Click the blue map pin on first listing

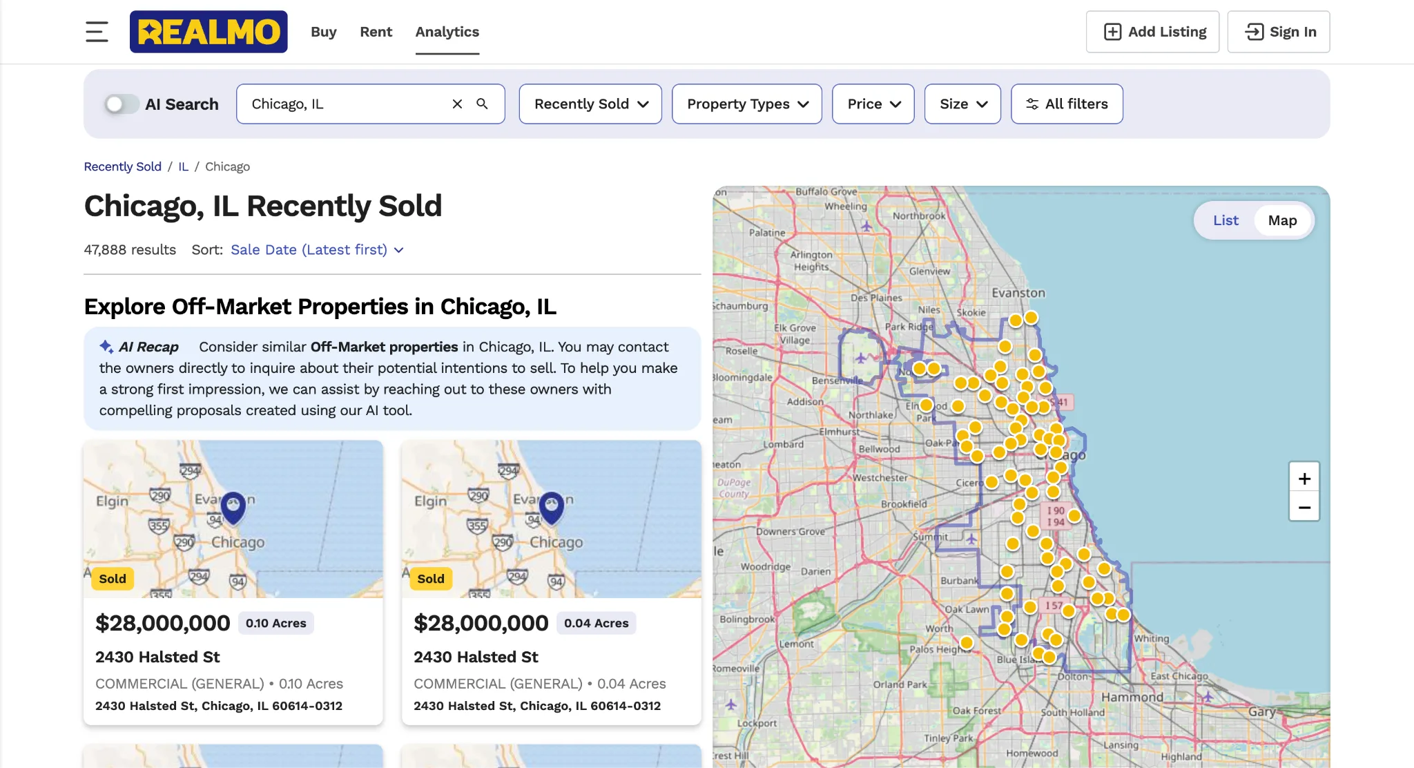click(x=233, y=506)
